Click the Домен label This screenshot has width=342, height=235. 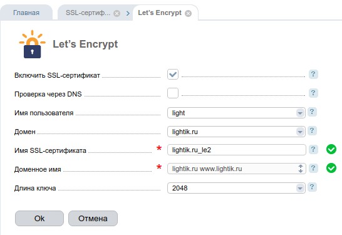pyautogui.click(x=25, y=132)
